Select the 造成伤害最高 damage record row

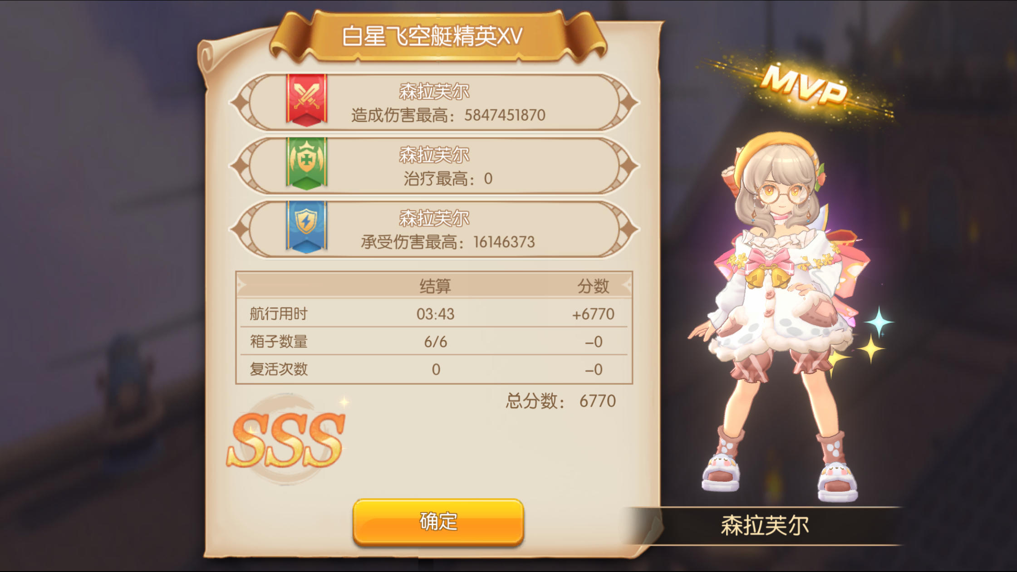point(434,103)
